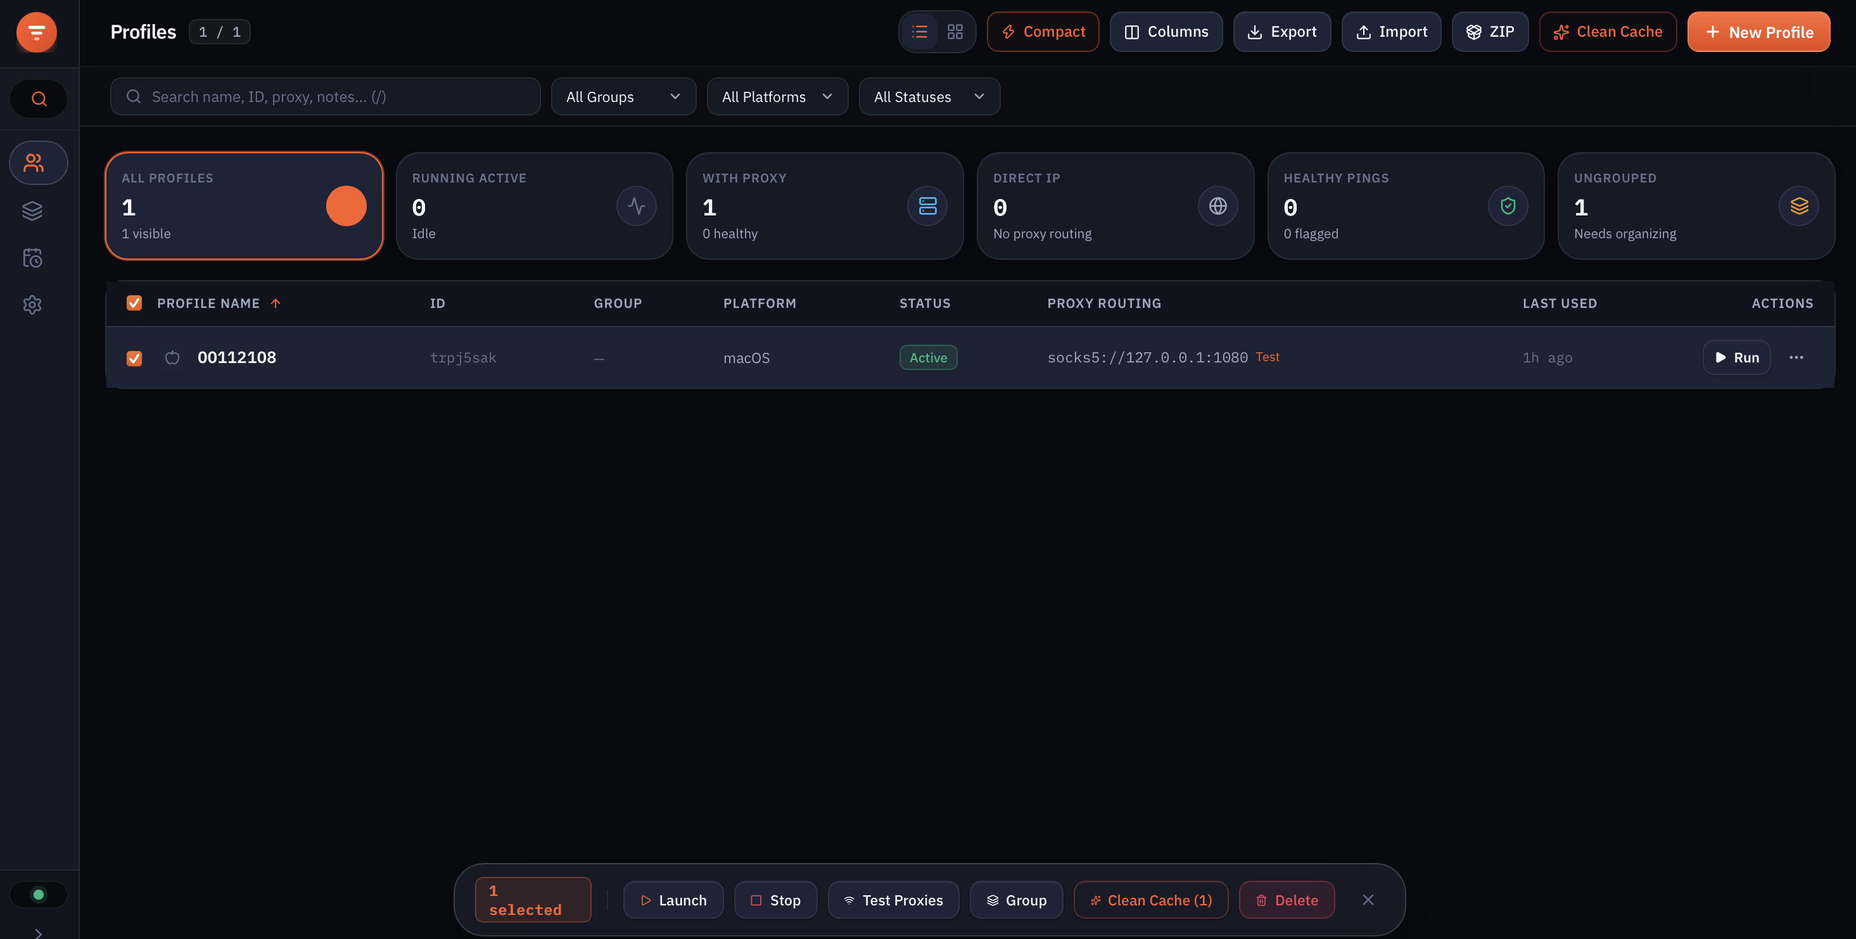Click the apple platform icon in row
1856x939 pixels.
pos(172,357)
